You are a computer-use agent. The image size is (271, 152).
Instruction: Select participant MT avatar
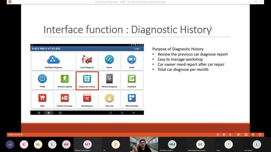(x=88, y=144)
